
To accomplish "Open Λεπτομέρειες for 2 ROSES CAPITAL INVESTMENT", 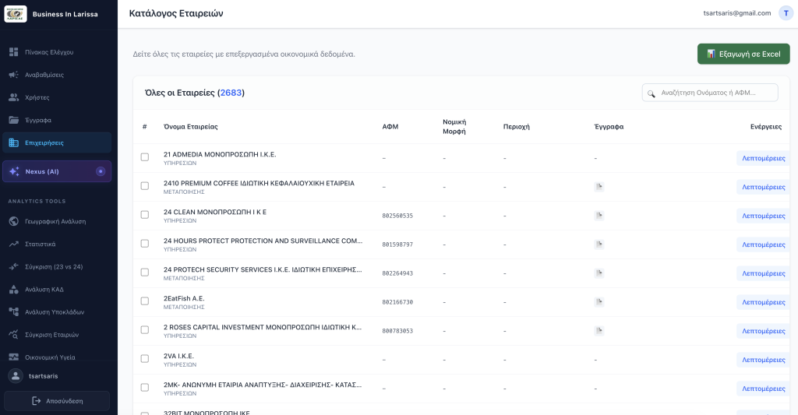I will click(x=764, y=331).
